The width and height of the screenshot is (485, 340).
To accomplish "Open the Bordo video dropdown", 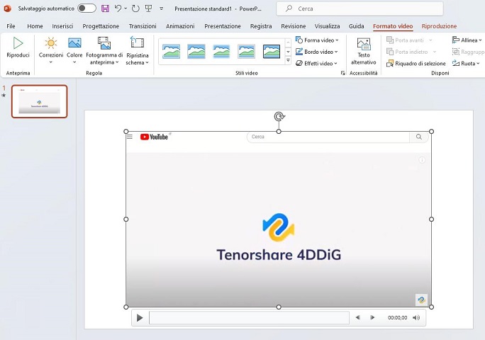I will (317, 52).
